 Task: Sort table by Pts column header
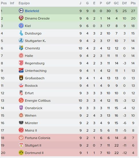coord(133,3)
